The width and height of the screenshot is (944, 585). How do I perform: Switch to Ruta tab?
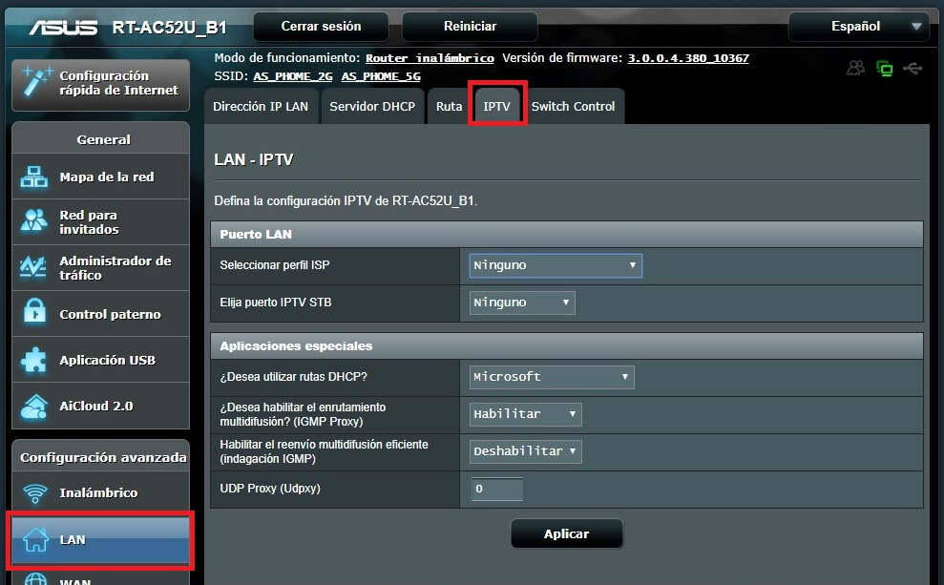pyautogui.click(x=449, y=107)
